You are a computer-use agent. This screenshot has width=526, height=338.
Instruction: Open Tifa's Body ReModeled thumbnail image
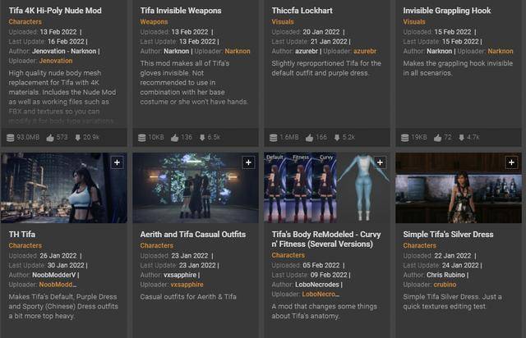(327, 188)
